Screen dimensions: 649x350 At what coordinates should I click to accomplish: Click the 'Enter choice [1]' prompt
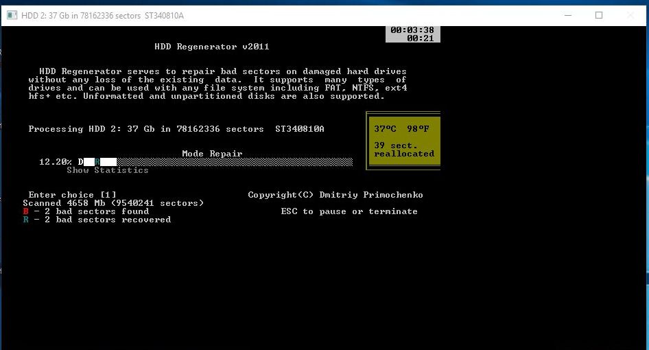73,195
